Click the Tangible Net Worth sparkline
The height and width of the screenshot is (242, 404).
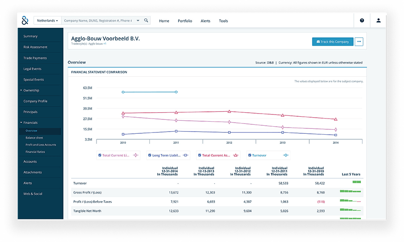tap(350, 210)
